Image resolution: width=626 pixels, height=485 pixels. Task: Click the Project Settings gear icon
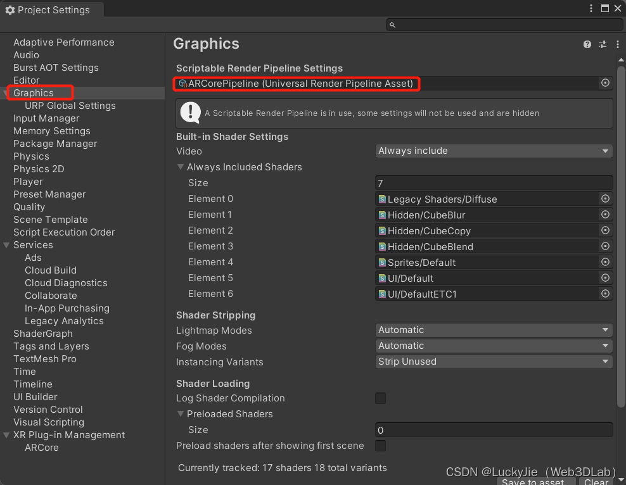(x=10, y=10)
